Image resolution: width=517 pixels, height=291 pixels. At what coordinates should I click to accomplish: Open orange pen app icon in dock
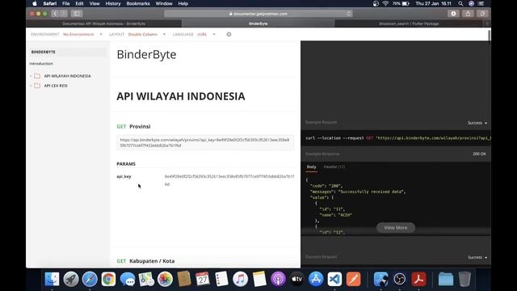click(x=354, y=279)
